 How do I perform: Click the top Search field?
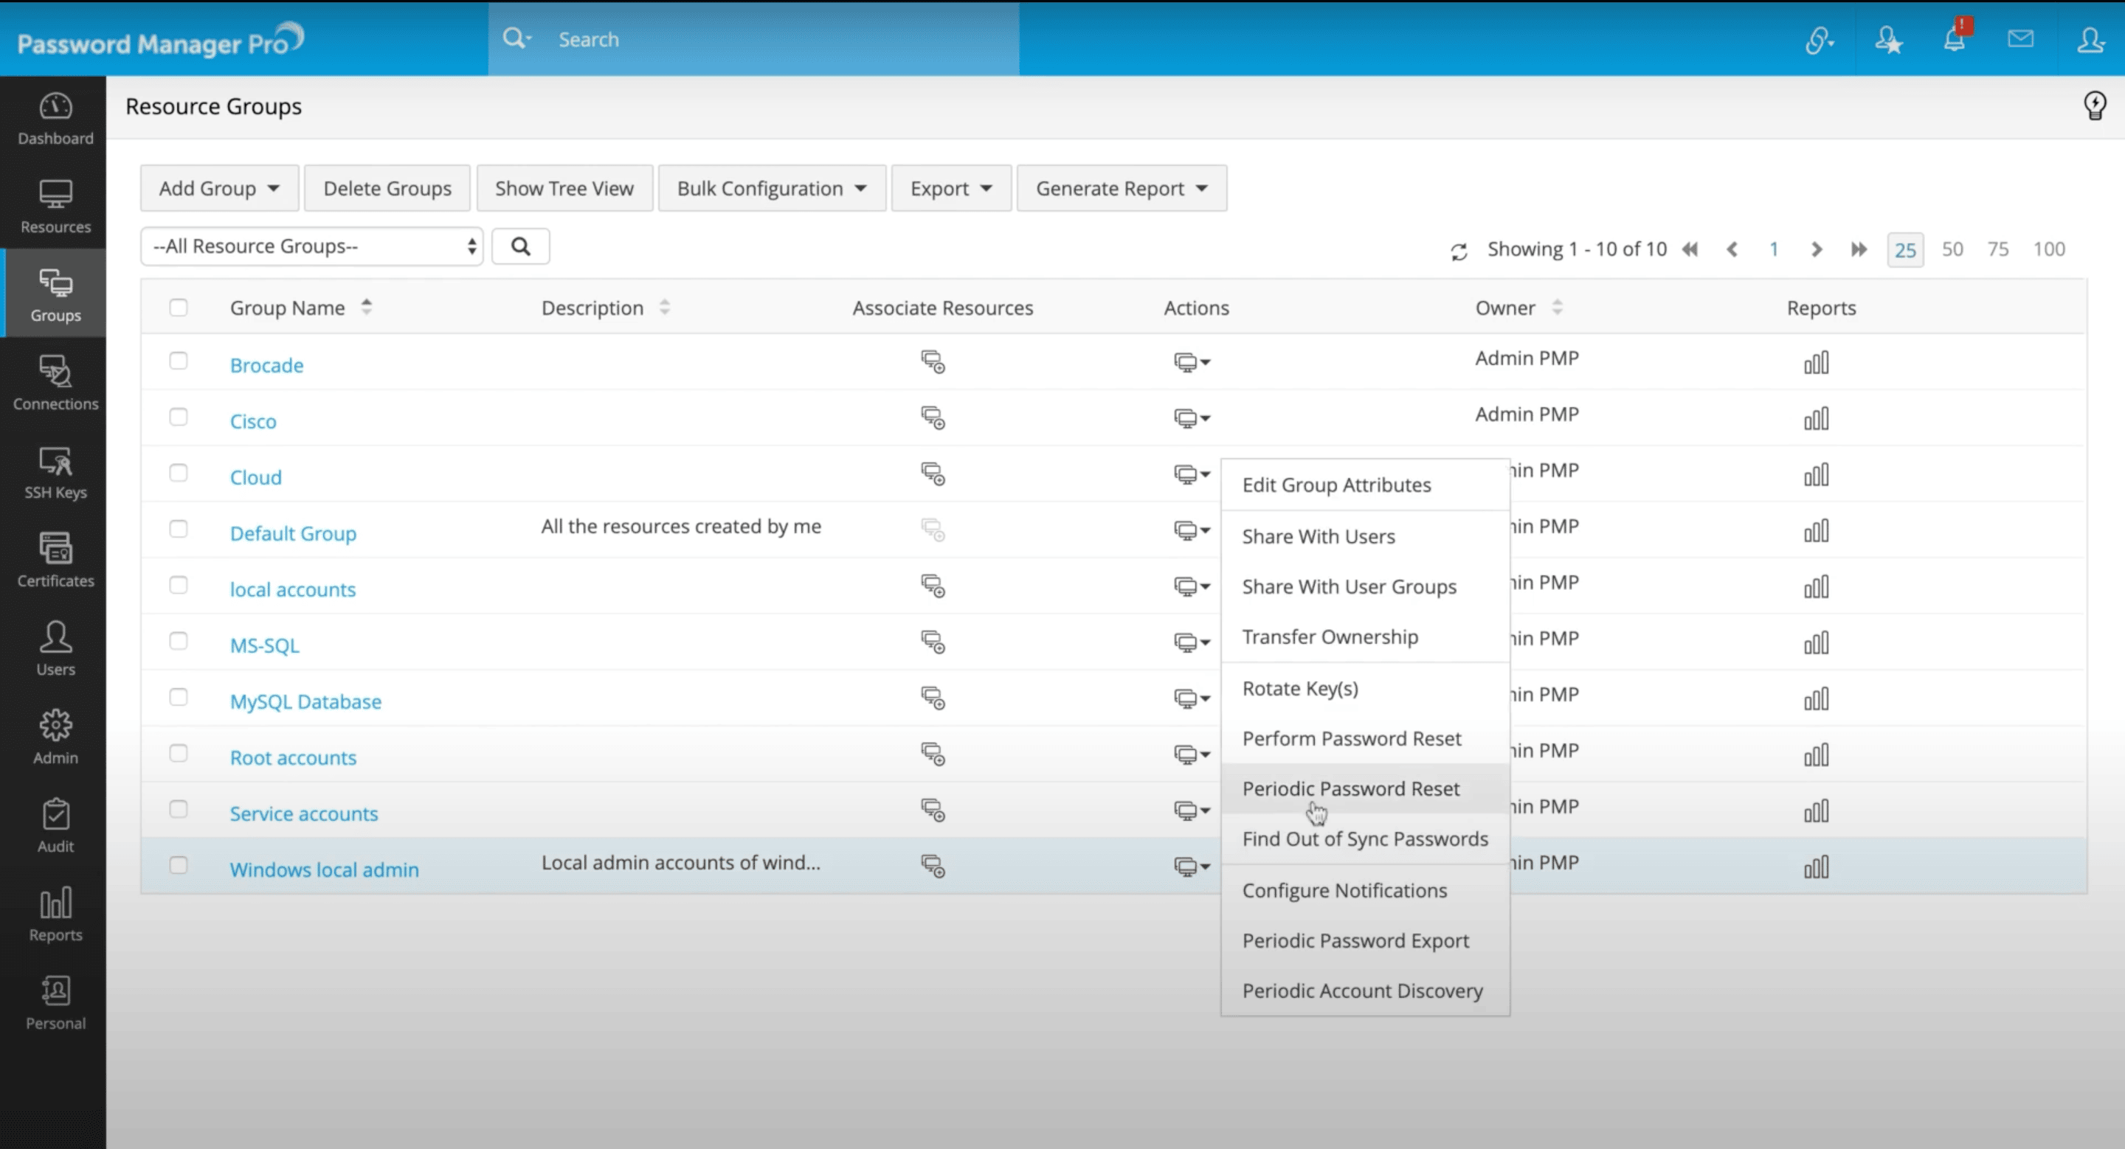[x=753, y=39]
